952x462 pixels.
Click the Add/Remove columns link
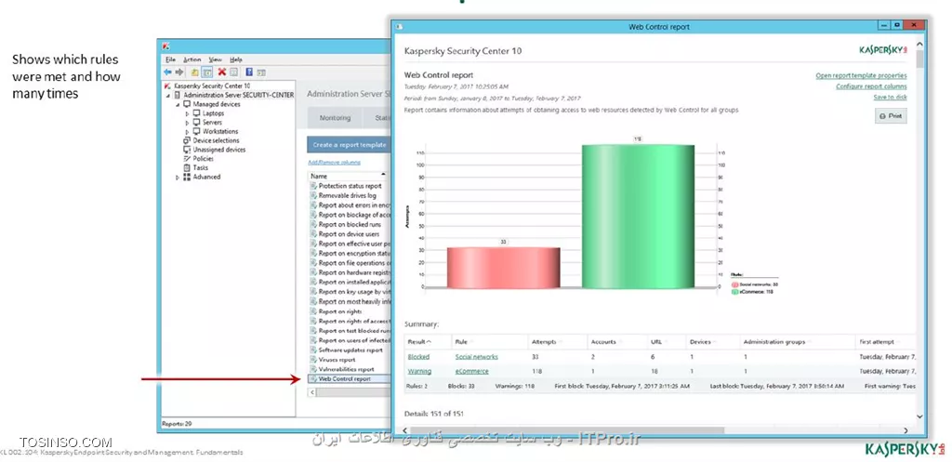coord(334,162)
